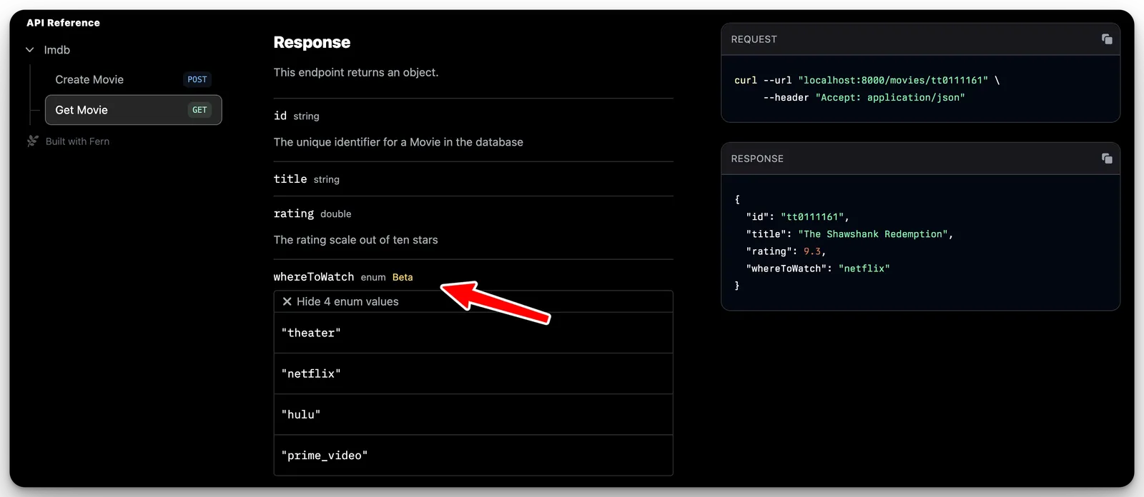Screen dimensions: 1144x497
Task: Copy the RESPONSE JSON snippet
Action: click(1107, 159)
